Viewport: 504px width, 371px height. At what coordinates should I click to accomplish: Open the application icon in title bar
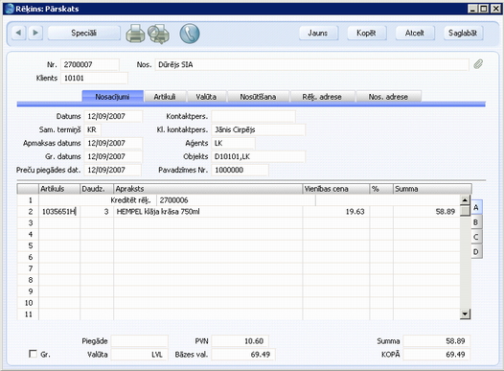10,9
